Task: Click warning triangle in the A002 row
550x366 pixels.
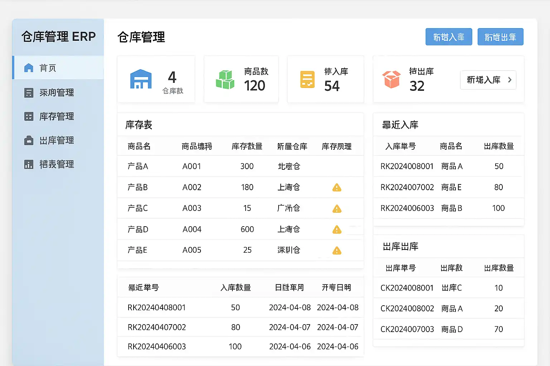Action: click(x=337, y=187)
